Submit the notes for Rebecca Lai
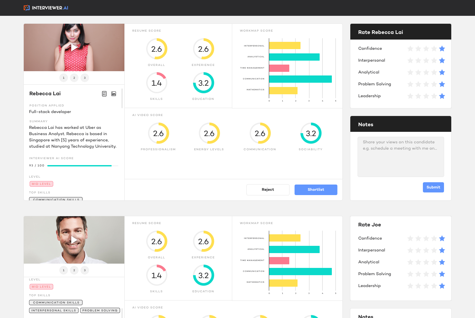The width and height of the screenshot is (475, 318). 433,187
